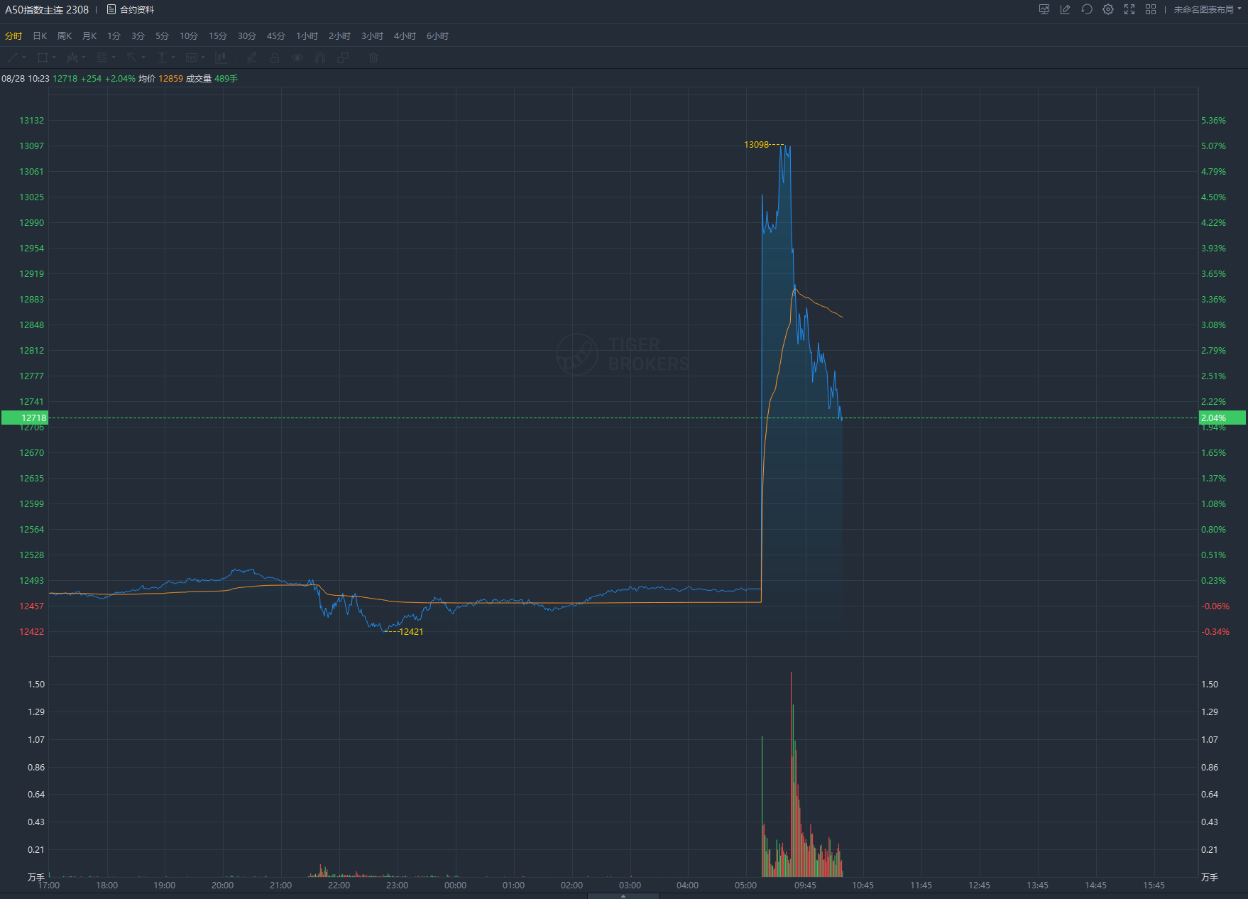Enter fullscreen chart mode
1248x899 pixels.
[x=1129, y=9]
